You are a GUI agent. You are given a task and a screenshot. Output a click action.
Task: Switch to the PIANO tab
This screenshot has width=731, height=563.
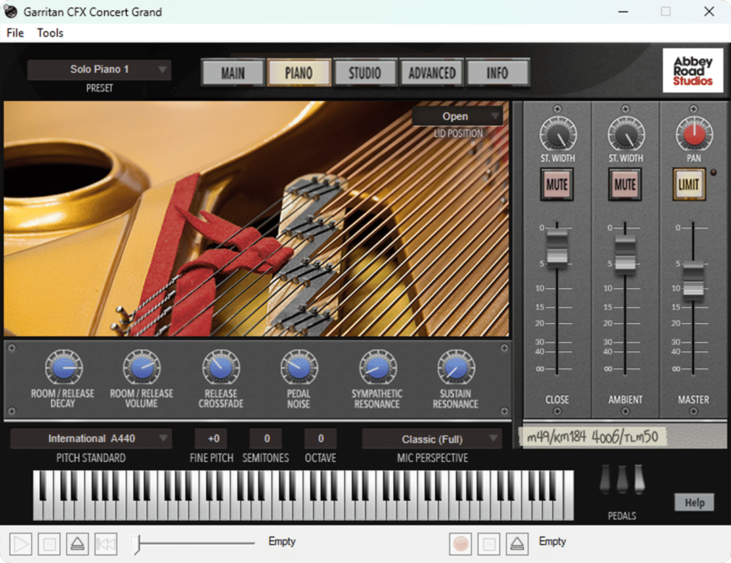tap(299, 72)
